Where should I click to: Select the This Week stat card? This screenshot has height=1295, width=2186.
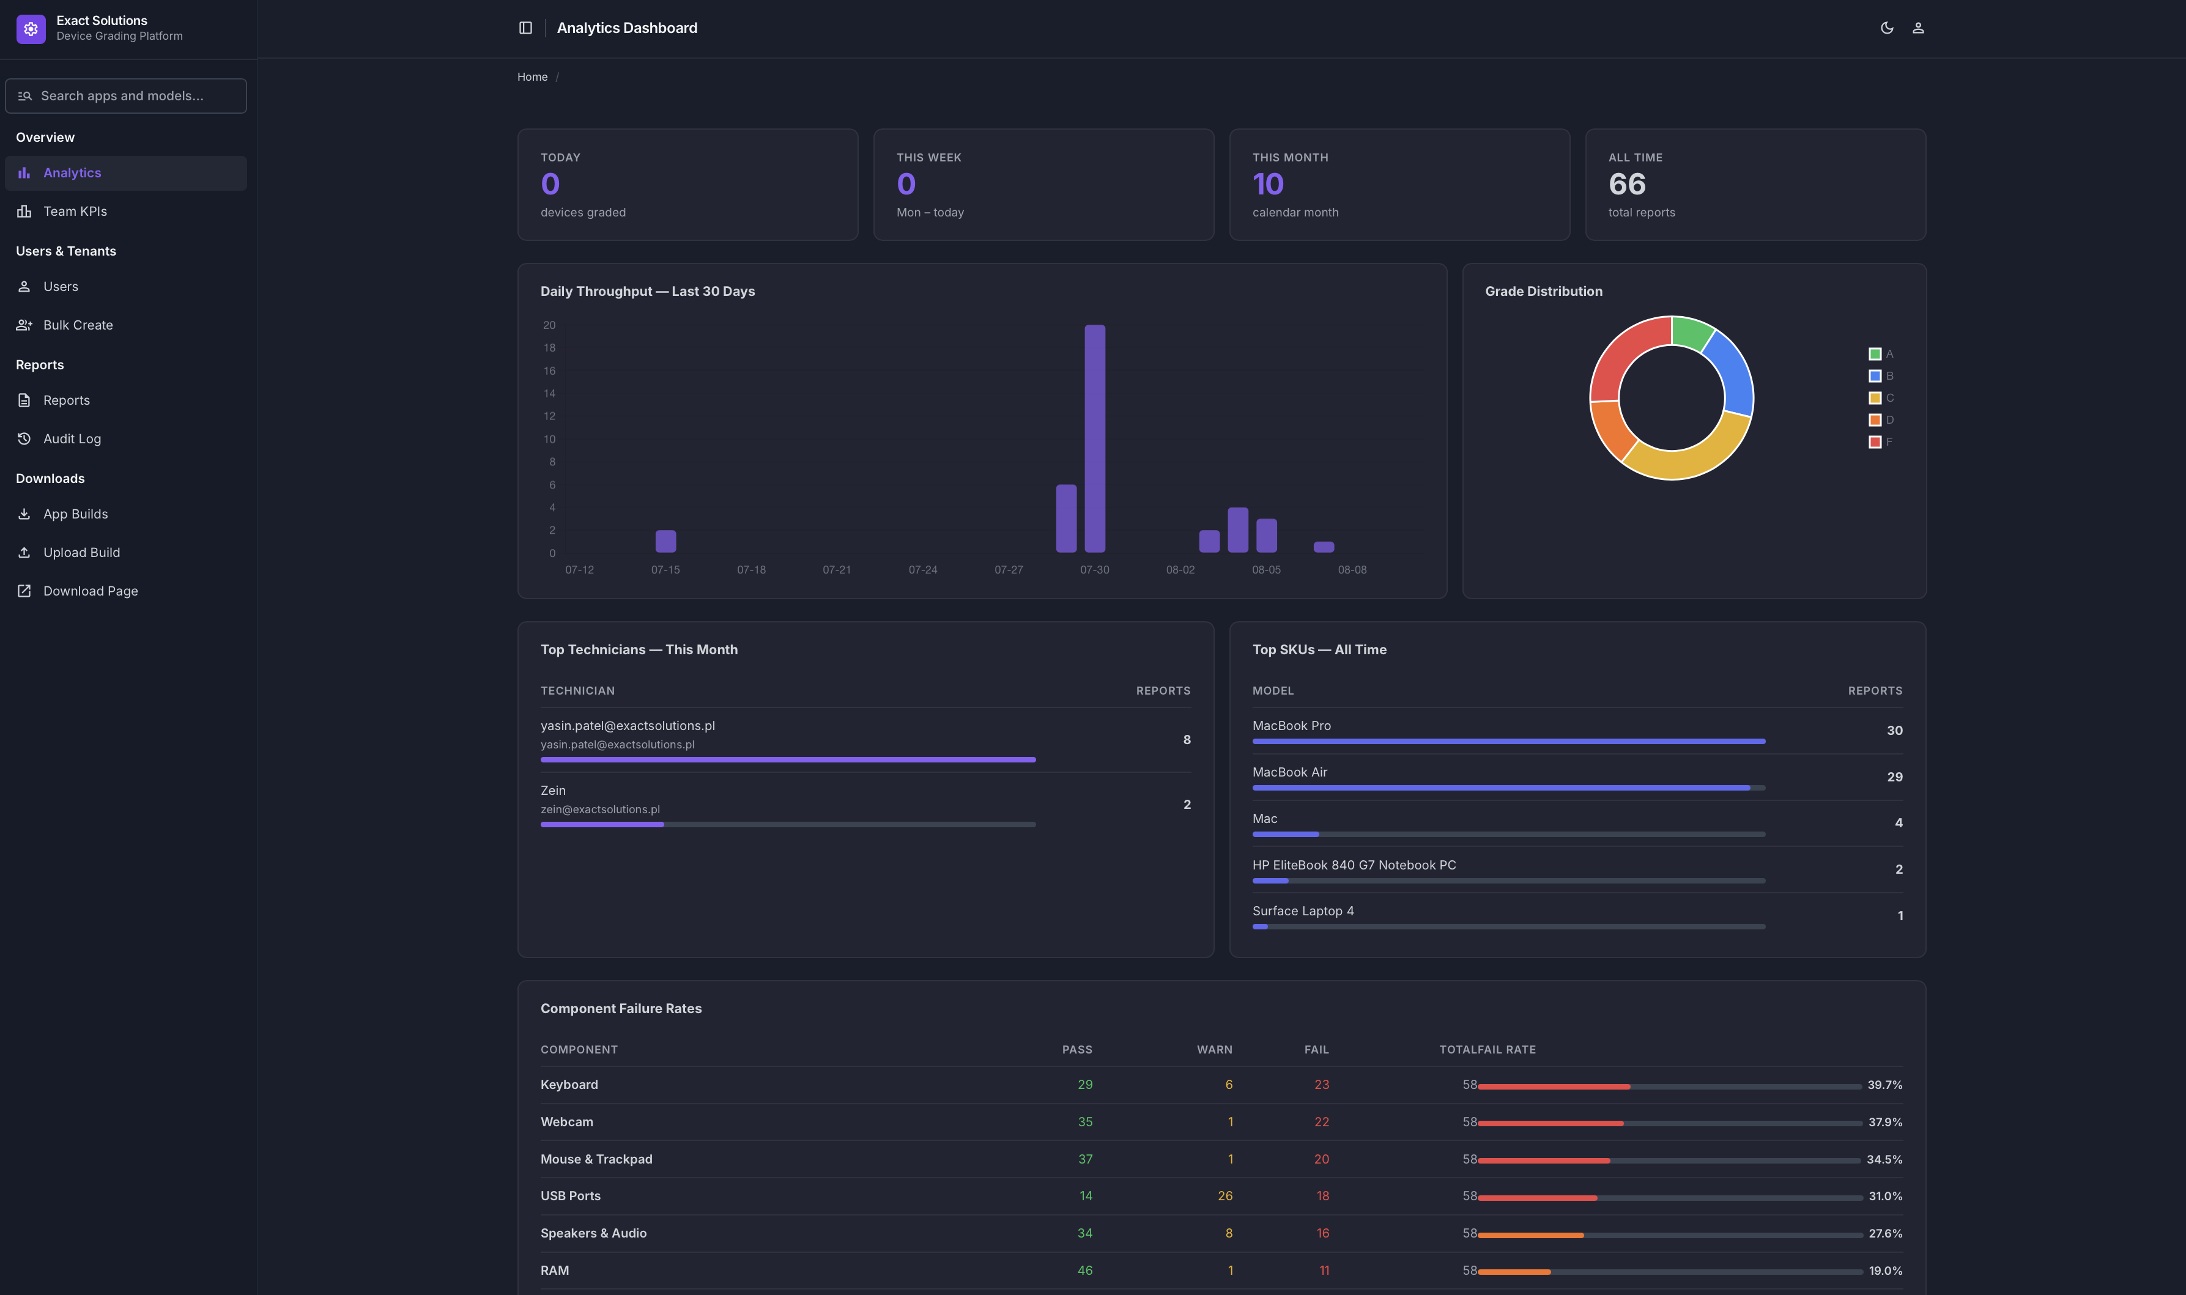tap(1043, 185)
